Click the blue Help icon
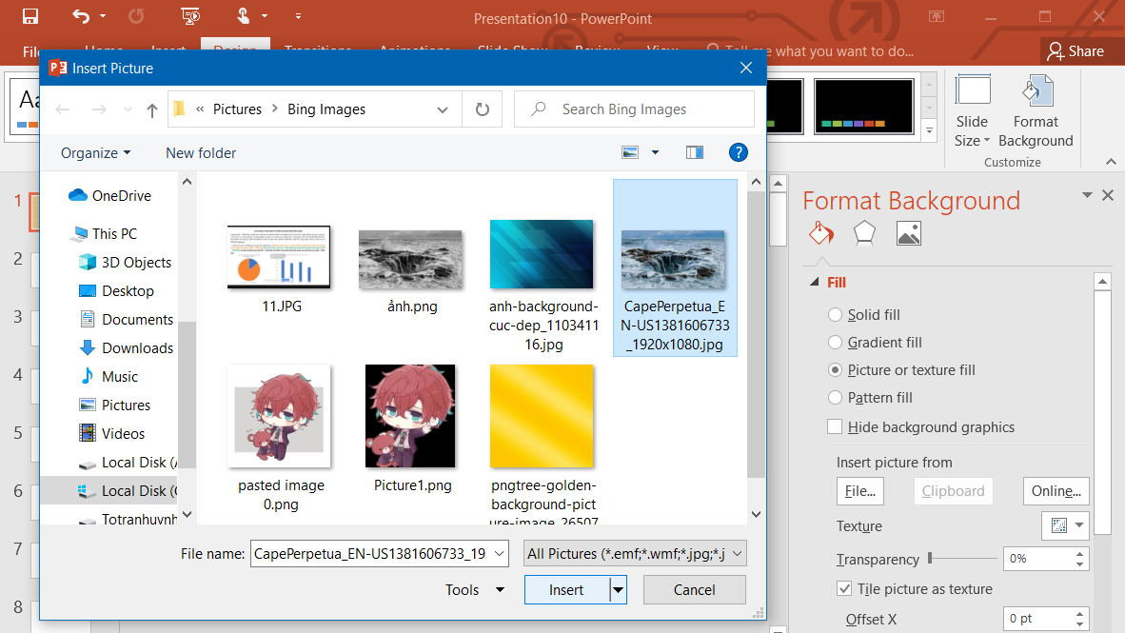This screenshot has height=633, width=1125. (739, 152)
